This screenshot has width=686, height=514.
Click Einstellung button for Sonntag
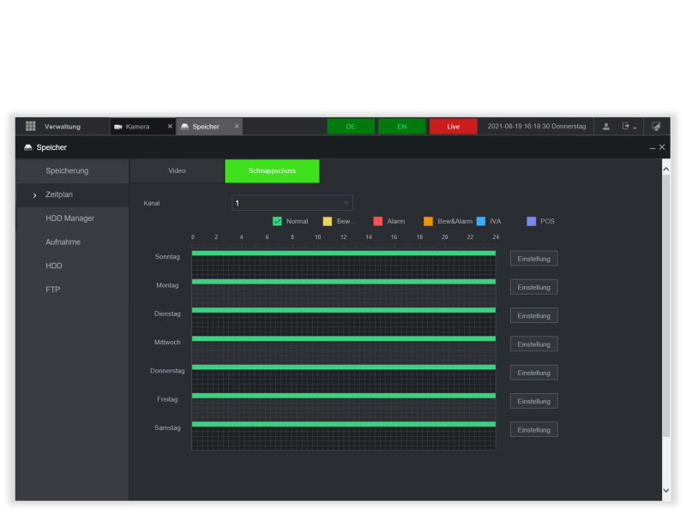click(533, 259)
